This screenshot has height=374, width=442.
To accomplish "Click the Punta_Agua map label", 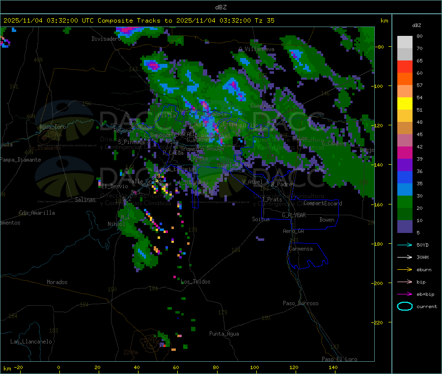I will tap(224, 334).
